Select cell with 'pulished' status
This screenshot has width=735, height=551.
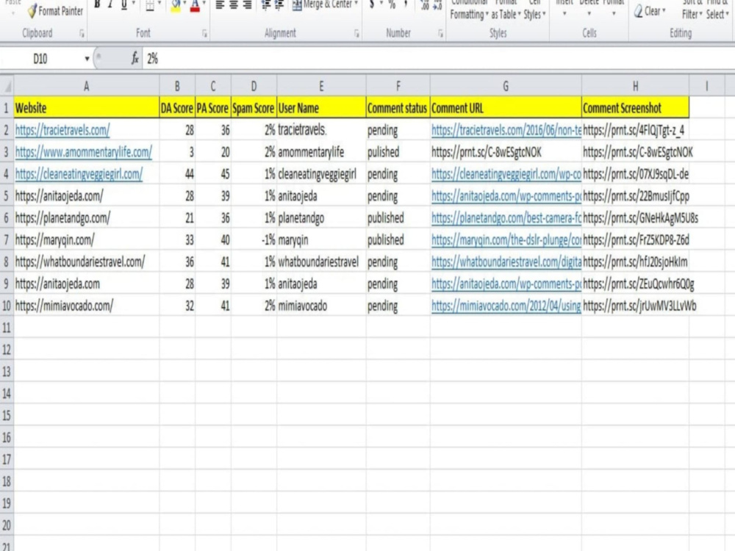(x=398, y=152)
